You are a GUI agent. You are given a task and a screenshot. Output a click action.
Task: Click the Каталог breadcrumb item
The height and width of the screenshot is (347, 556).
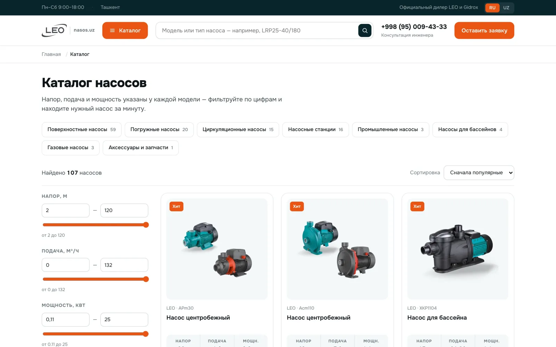click(x=80, y=54)
